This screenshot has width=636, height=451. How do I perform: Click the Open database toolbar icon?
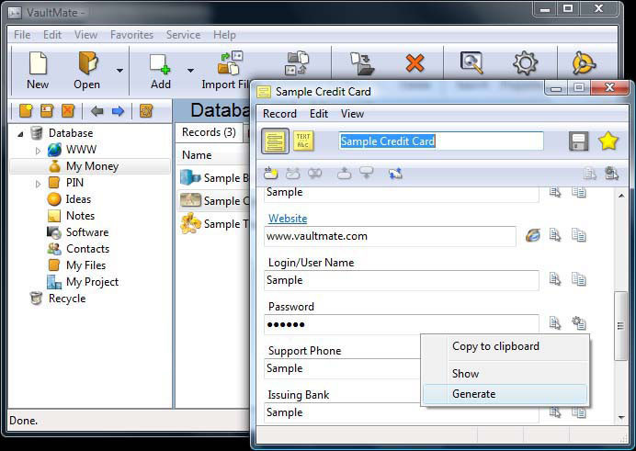[87, 69]
